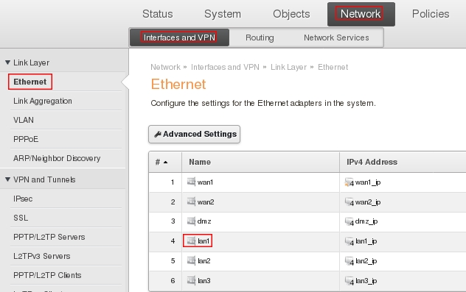
Task: Click the lan1_ip address text
Action: click(366, 241)
